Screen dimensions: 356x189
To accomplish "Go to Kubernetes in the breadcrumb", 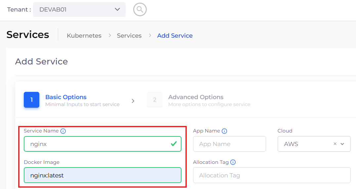I will click(x=84, y=36).
